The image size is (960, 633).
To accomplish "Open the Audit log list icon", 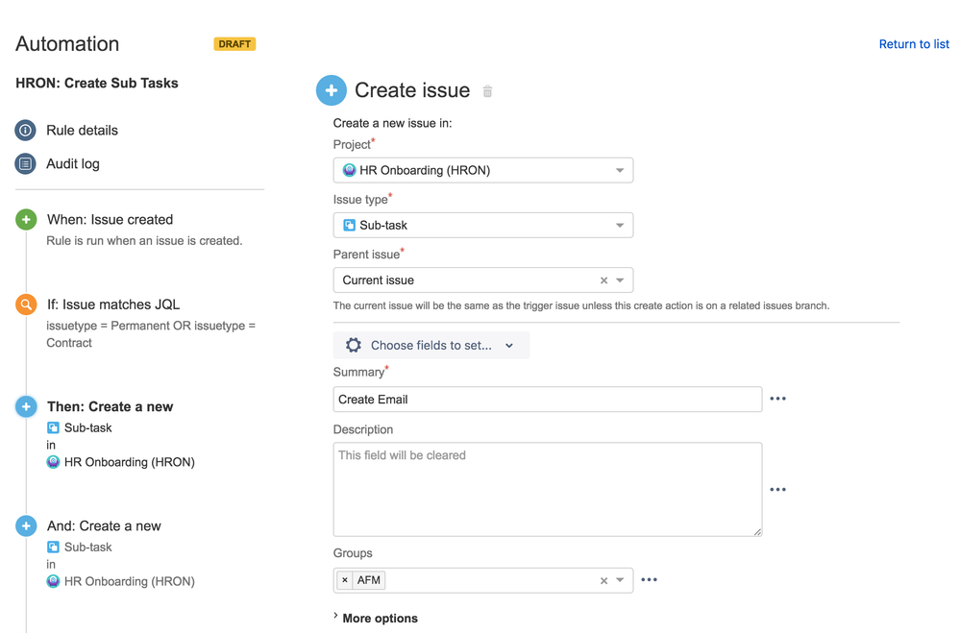I will [25, 163].
